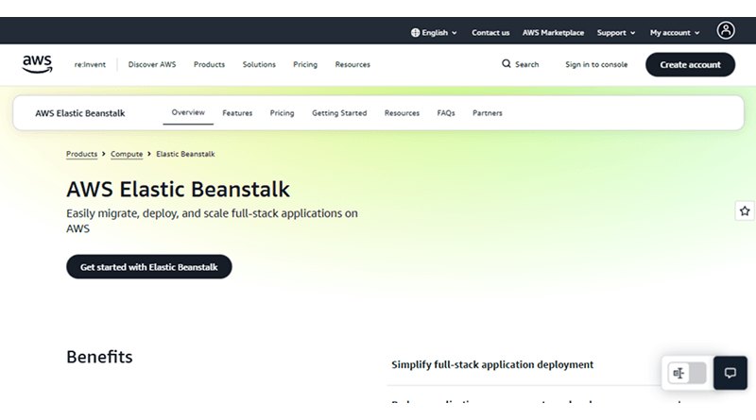
Task: Open the Discover AWS menu
Action: tap(152, 64)
